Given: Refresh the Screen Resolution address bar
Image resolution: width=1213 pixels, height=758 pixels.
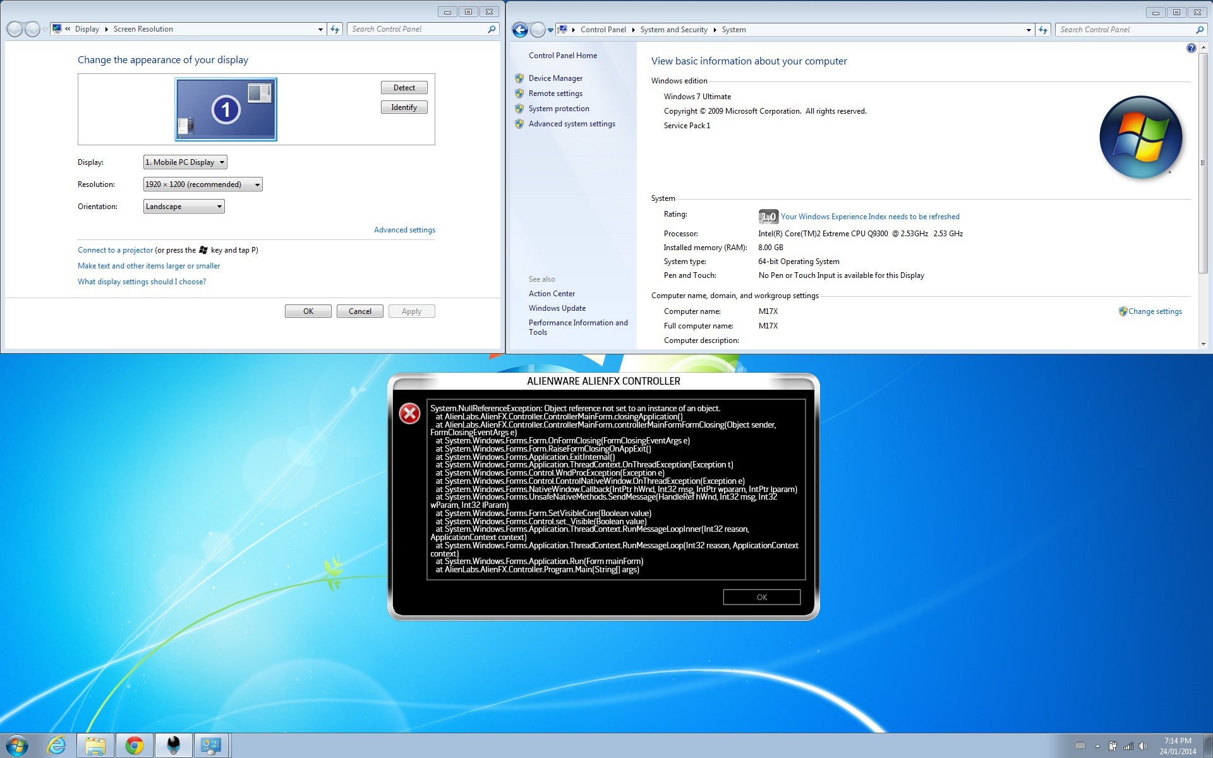Looking at the screenshot, I should pos(335,29).
